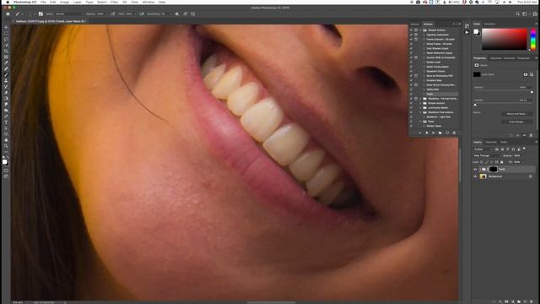Screen dimensions: 540x304
Task: Hide the Background layer
Action: pyautogui.click(x=475, y=176)
